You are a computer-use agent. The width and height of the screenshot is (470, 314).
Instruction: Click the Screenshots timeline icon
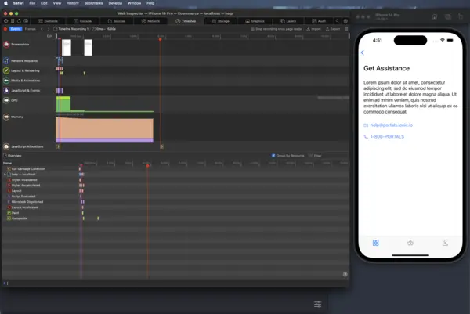click(5, 45)
